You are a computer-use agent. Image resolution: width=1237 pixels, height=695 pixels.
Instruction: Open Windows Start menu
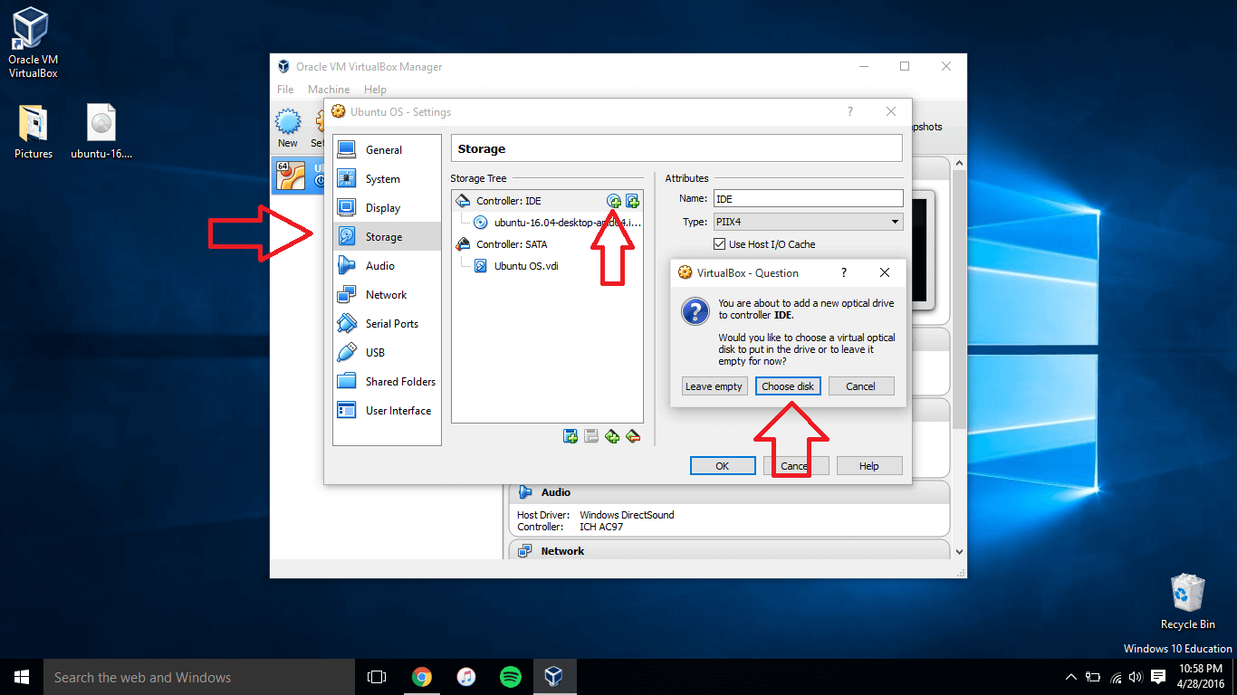click(22, 677)
